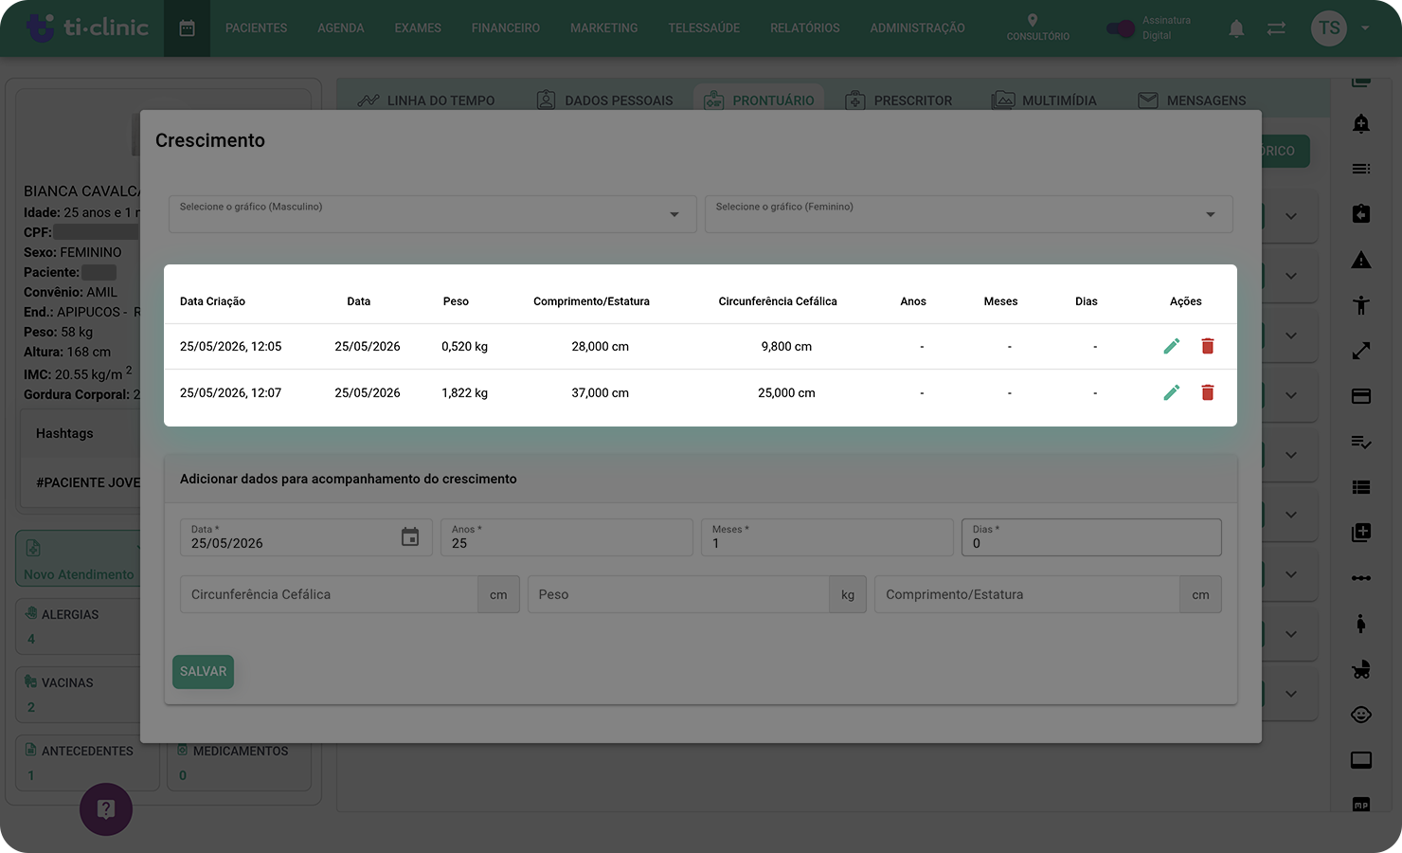Open the Exames menu
Viewport: 1402px width, 853px height.
418,28
